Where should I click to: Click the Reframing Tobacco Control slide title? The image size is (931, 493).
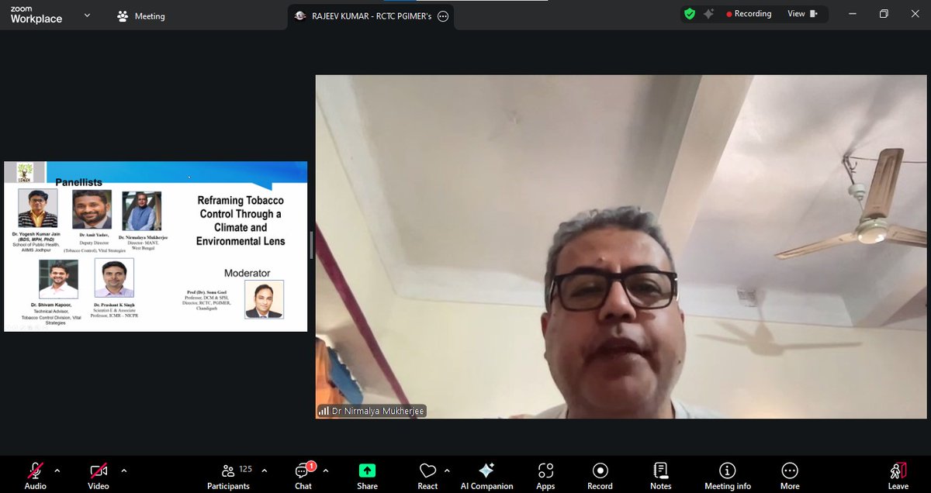click(241, 221)
